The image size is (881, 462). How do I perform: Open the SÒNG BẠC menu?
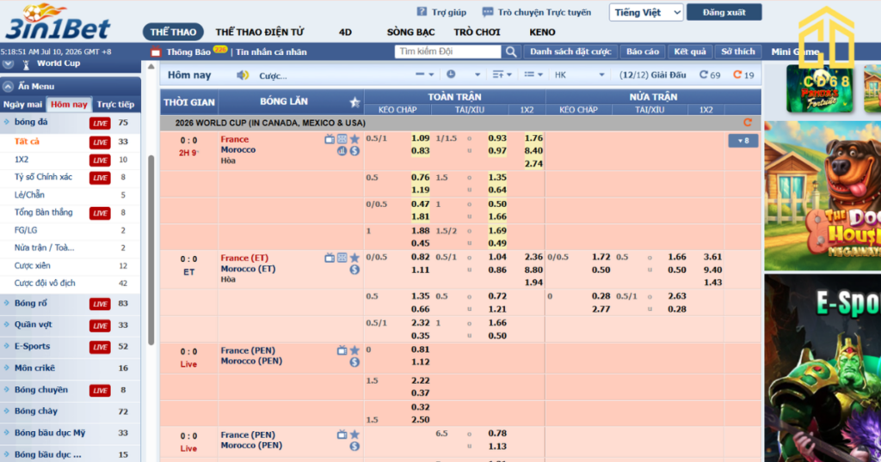click(x=410, y=32)
